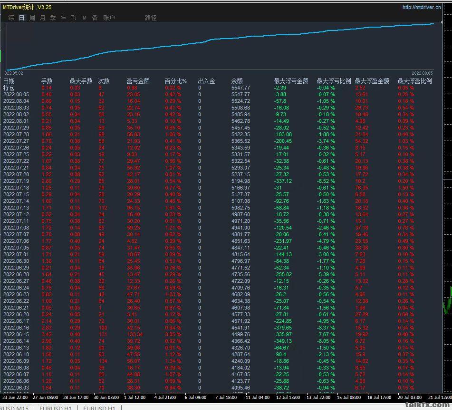Select the 年 yearly tab

[x=63, y=18]
